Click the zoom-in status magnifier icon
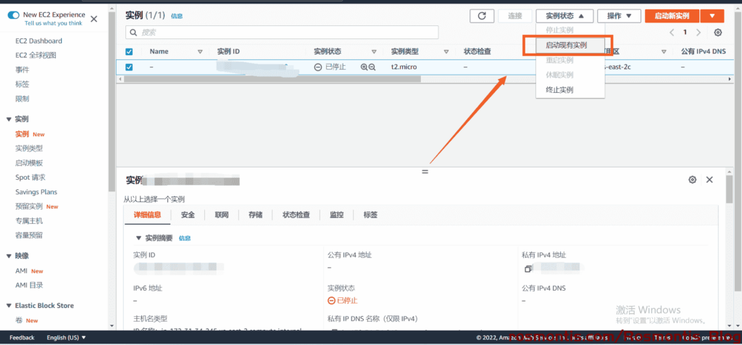742x345 pixels. (364, 67)
